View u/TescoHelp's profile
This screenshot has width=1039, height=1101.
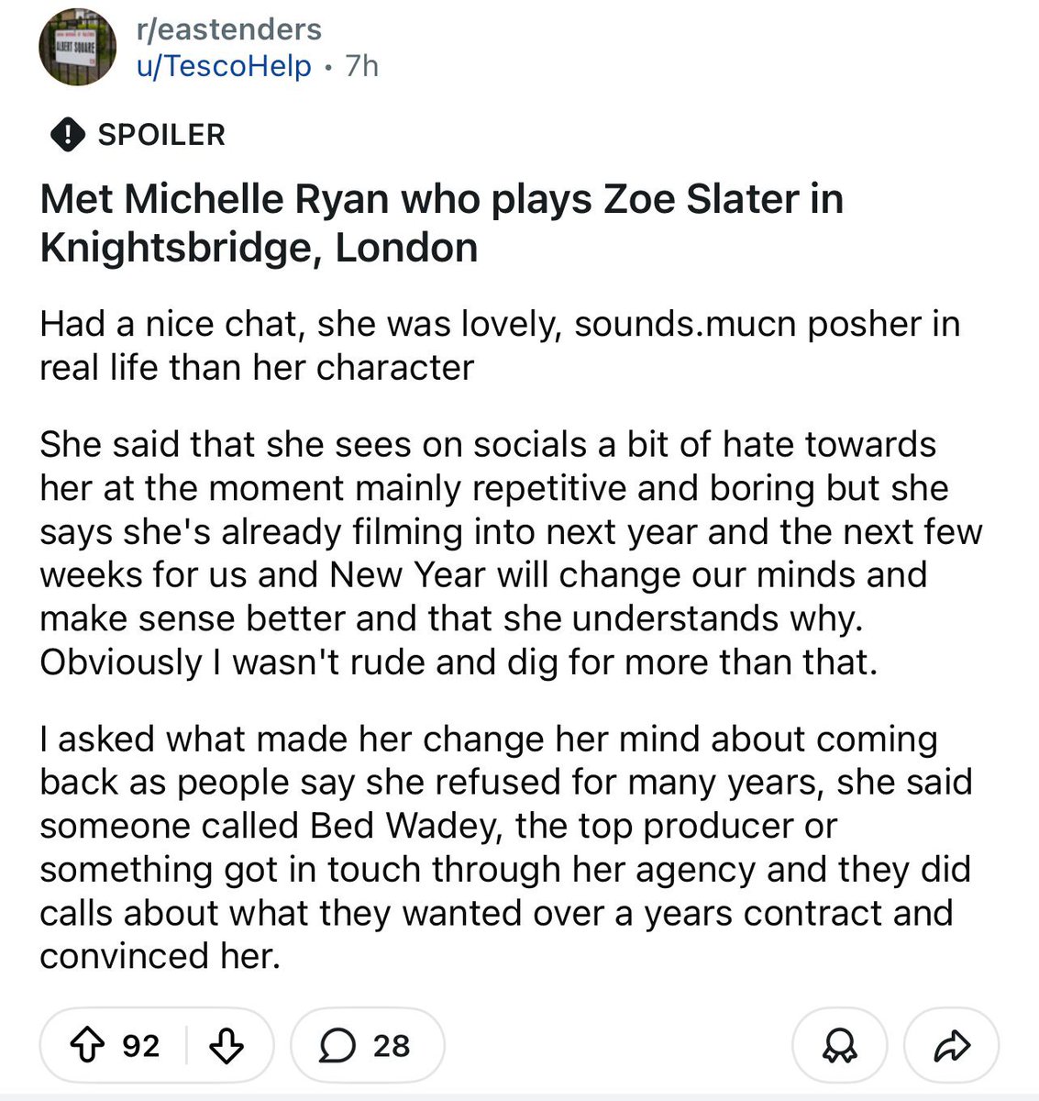(223, 66)
